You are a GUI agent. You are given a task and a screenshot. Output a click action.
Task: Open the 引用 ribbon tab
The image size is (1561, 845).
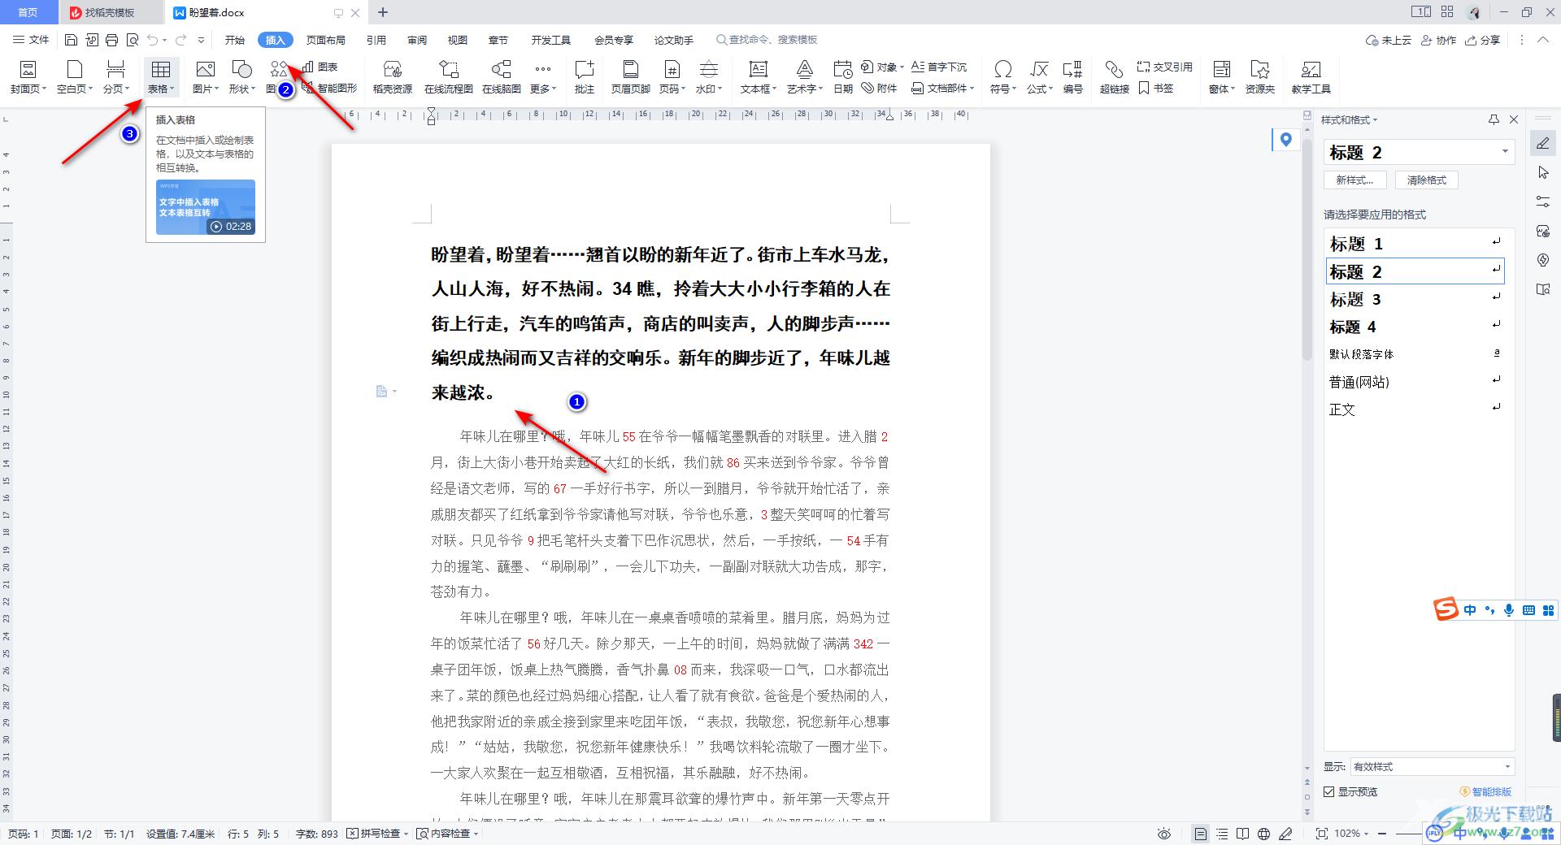point(376,40)
